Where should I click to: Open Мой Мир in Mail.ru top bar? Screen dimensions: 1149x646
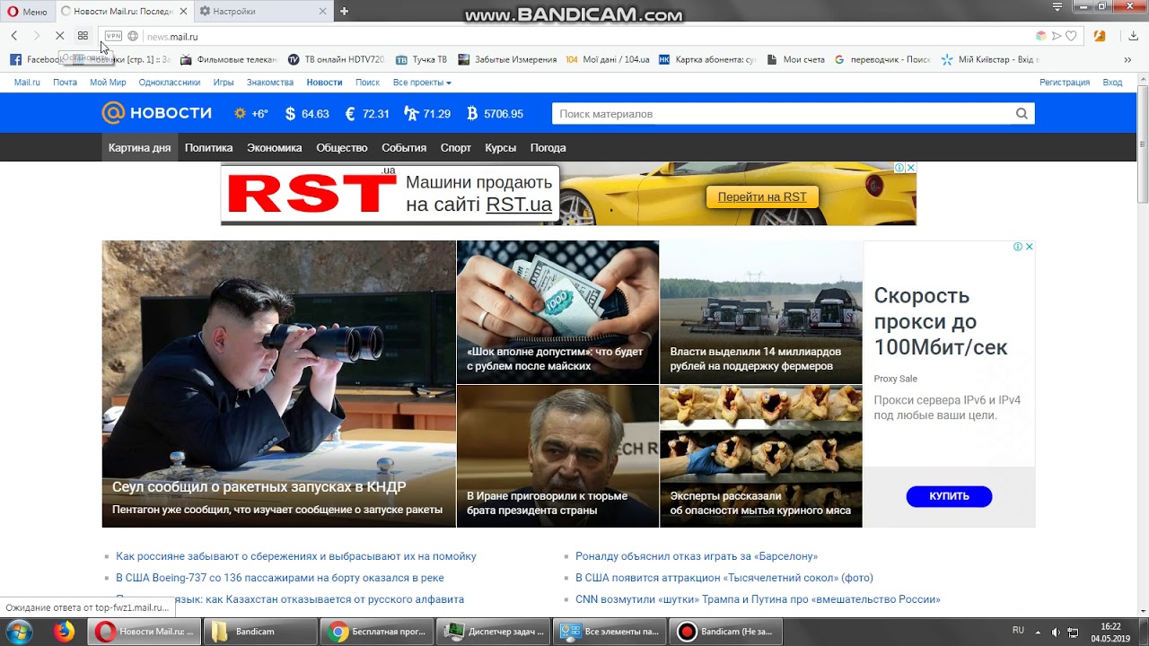coord(108,83)
